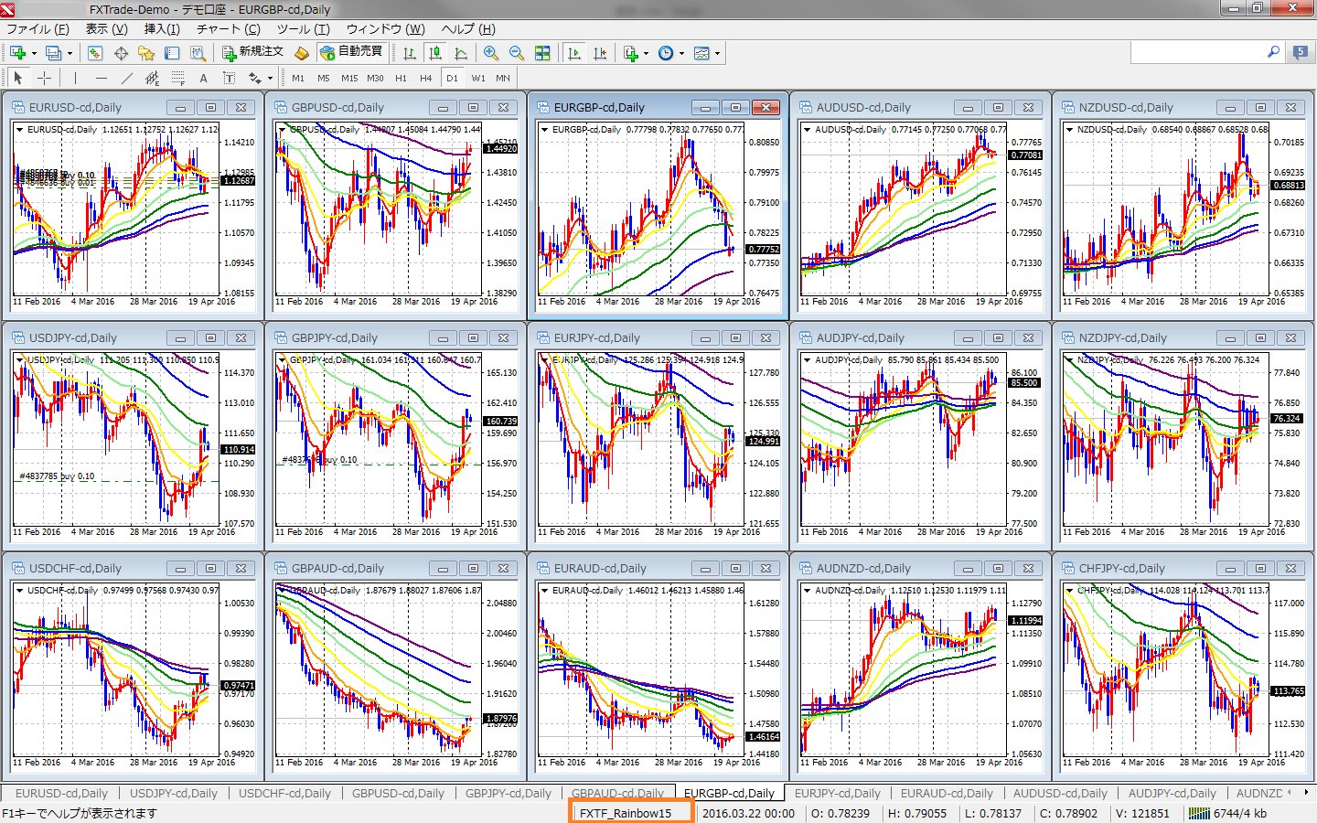
Task: Click the connection status 6744/4 kb indicator
Action: click(1228, 813)
